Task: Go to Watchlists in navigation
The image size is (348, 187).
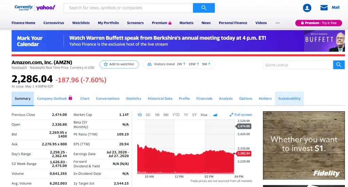Action: pos(81,23)
